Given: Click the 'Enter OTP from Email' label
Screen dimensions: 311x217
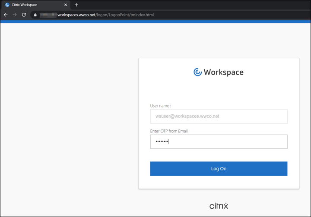Looking at the screenshot, I should (169, 131).
